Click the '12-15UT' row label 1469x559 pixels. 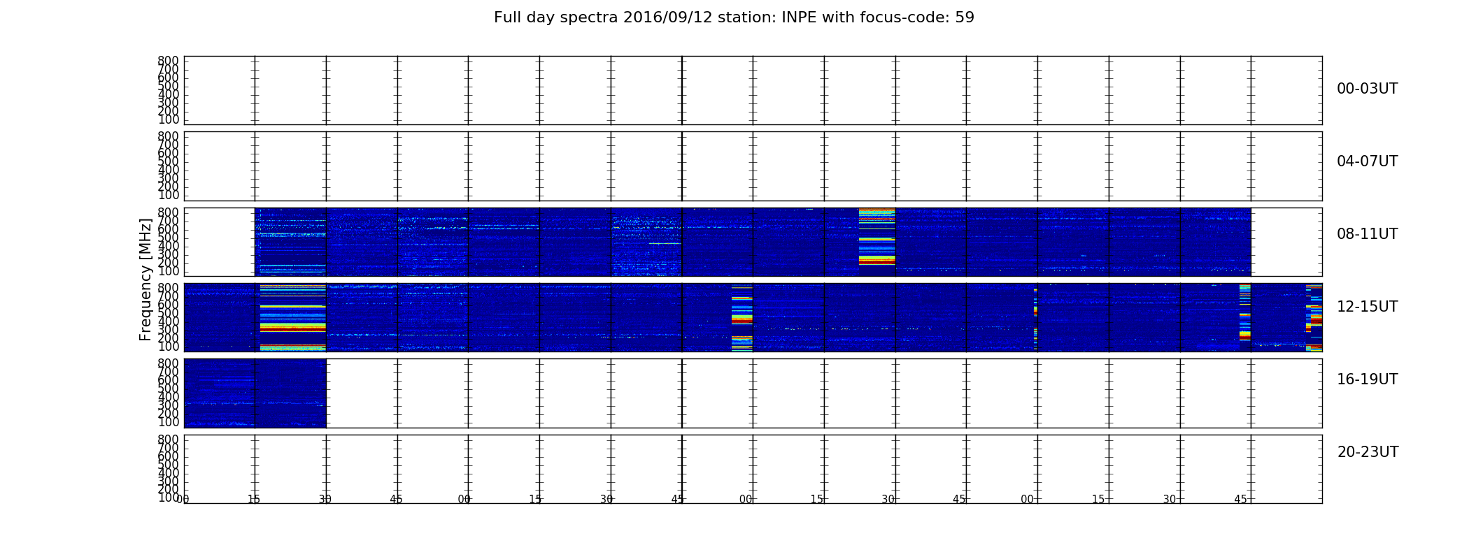click(1367, 307)
